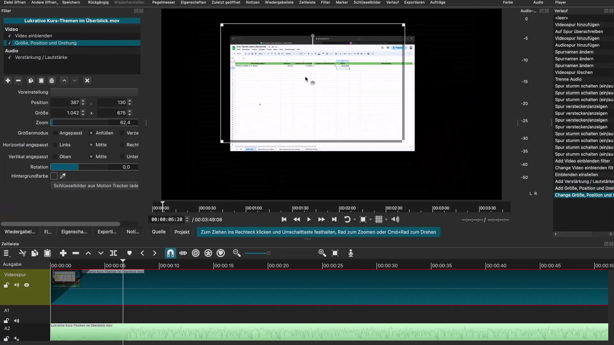Screen dimensions: 614x345
Task: Create marker on timeline
Action: 130,253
